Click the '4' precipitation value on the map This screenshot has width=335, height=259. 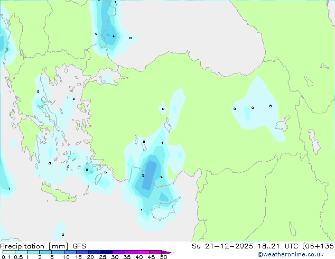coord(114,36)
